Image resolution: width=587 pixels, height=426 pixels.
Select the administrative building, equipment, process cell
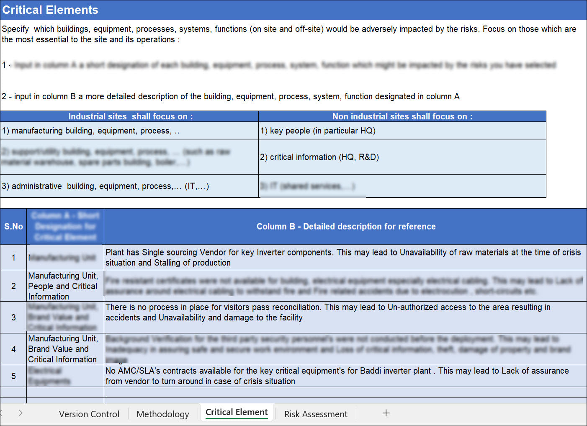129,186
